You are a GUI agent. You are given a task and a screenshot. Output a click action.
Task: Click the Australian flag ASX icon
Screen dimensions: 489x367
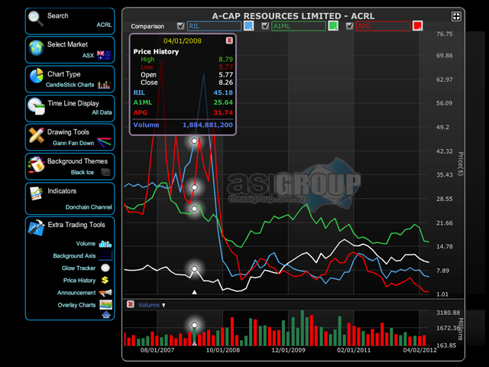(104, 55)
